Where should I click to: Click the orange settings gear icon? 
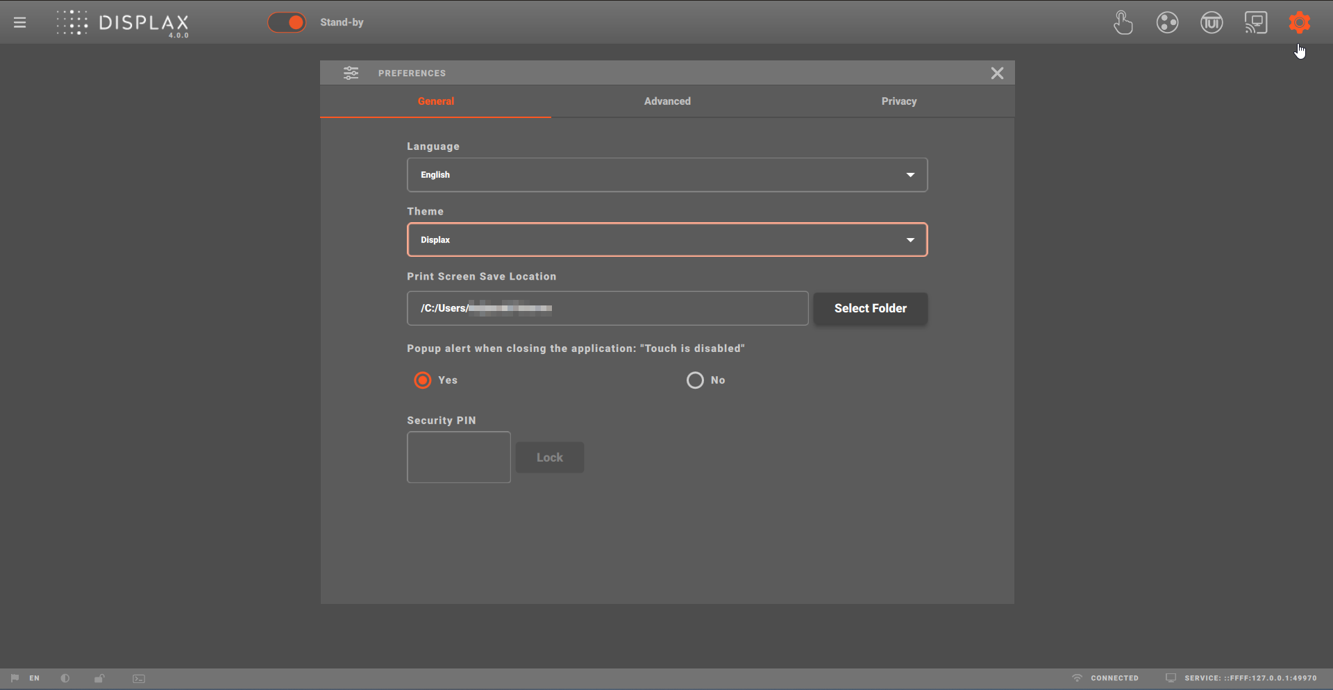click(1299, 22)
